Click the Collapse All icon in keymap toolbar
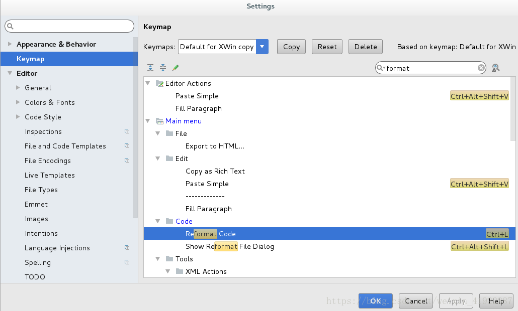518x311 pixels. coord(163,68)
